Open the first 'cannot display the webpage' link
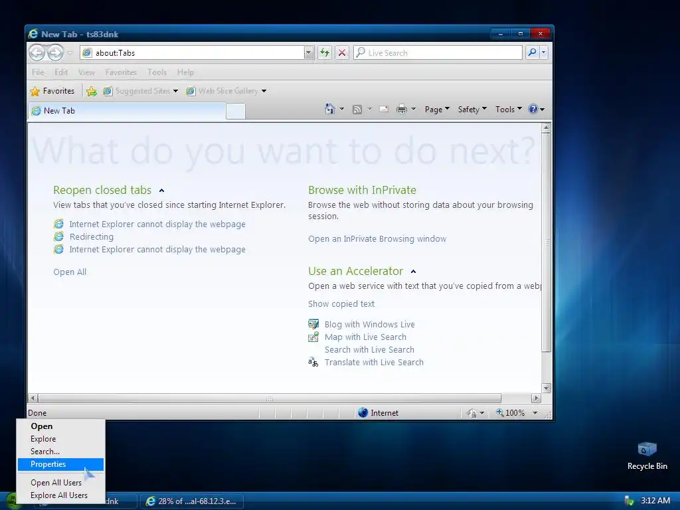This screenshot has width=680, height=510. click(157, 224)
